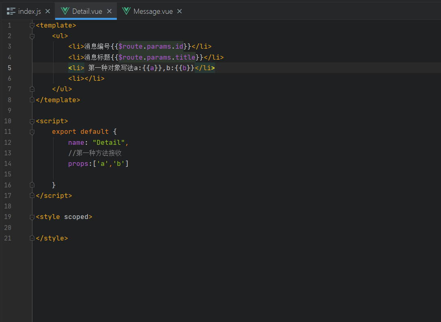Click line number 14 in the gutter

8,164
